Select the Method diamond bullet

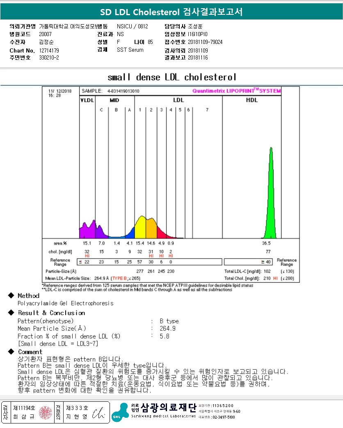tap(11, 295)
